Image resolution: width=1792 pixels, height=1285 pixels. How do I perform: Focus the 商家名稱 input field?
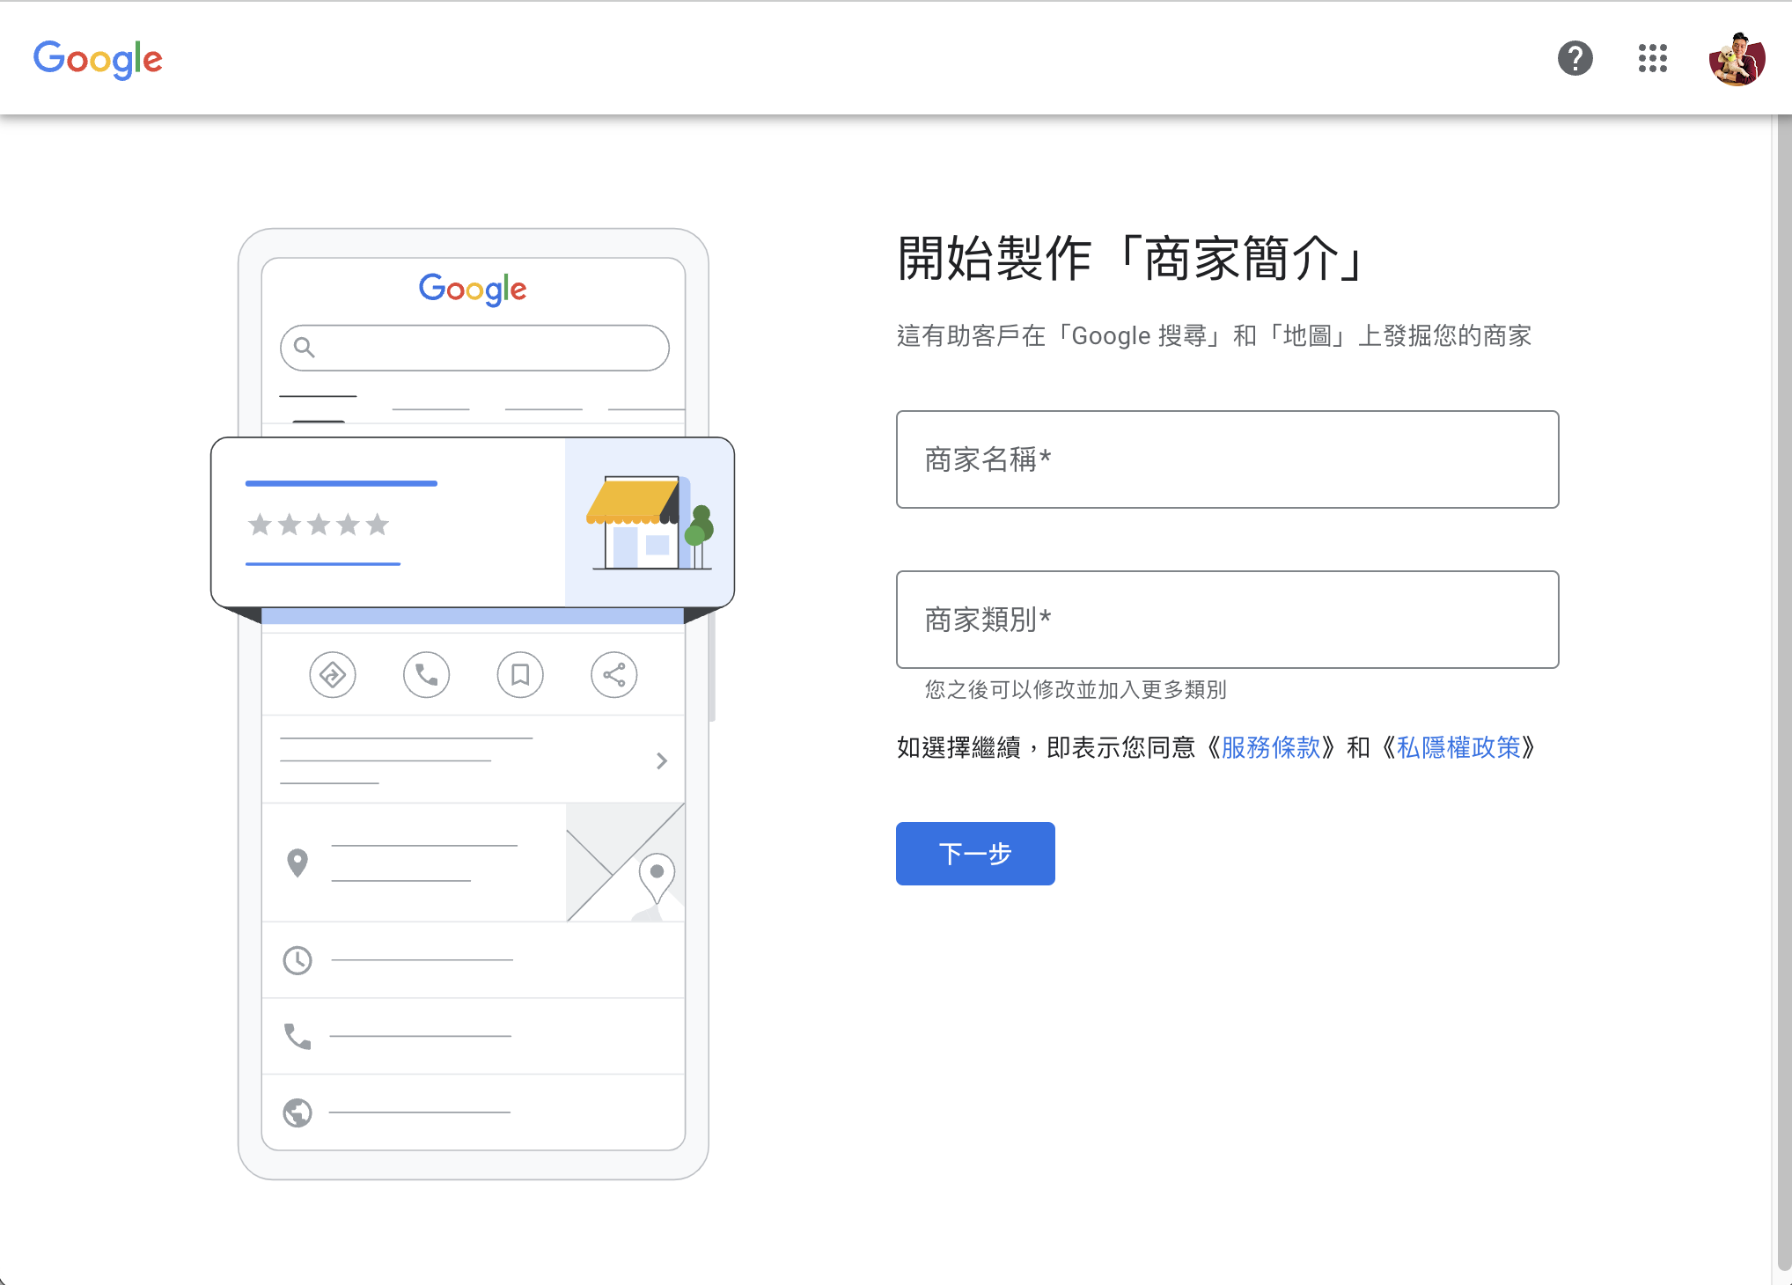(1227, 459)
